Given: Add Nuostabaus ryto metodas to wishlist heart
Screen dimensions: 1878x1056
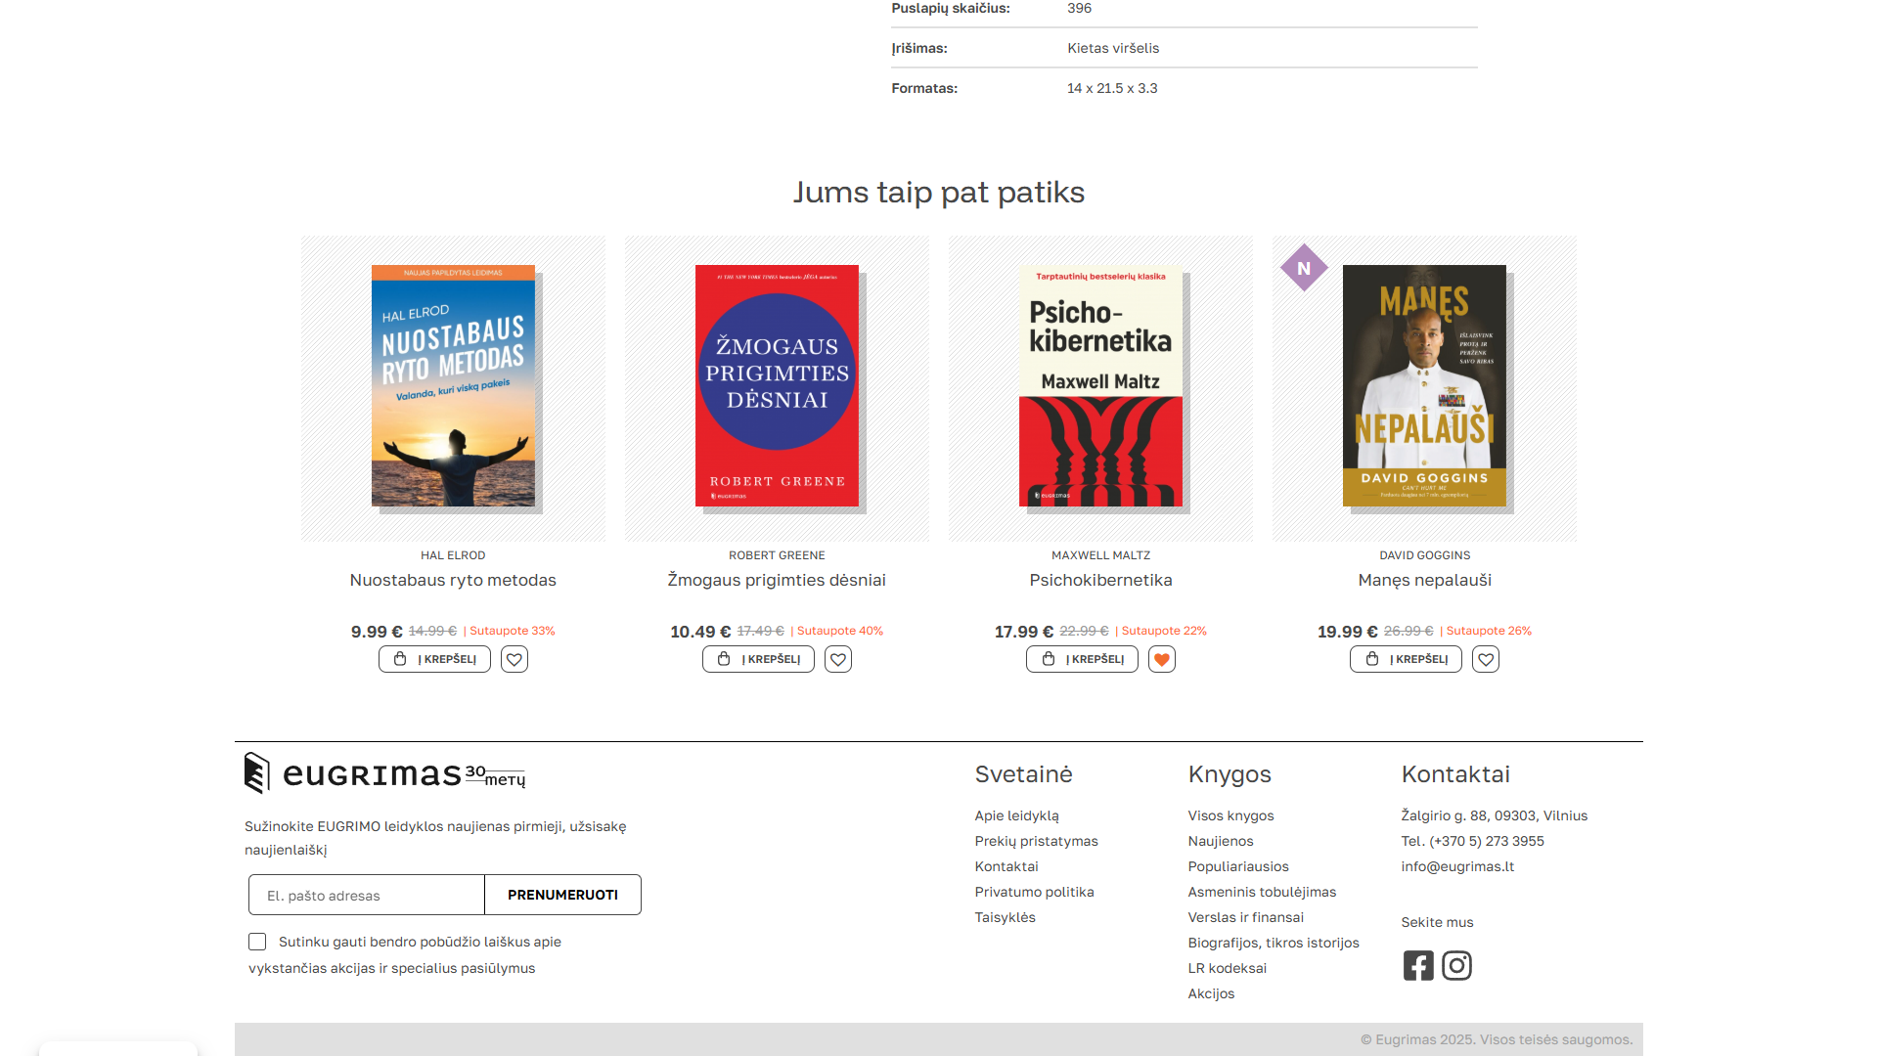Looking at the screenshot, I should [514, 659].
